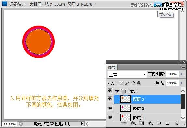
Task: Click the layers list scroll down arrow
Action: click(183, 118)
